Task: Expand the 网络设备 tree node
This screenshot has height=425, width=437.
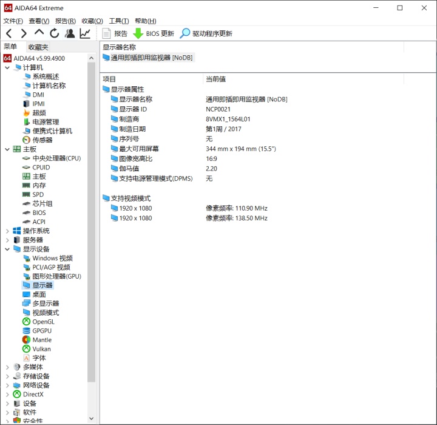Action: tap(7, 385)
